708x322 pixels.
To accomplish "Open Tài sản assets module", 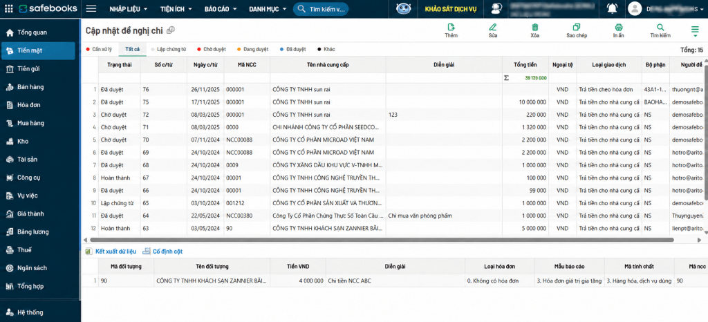I will [x=38, y=159].
